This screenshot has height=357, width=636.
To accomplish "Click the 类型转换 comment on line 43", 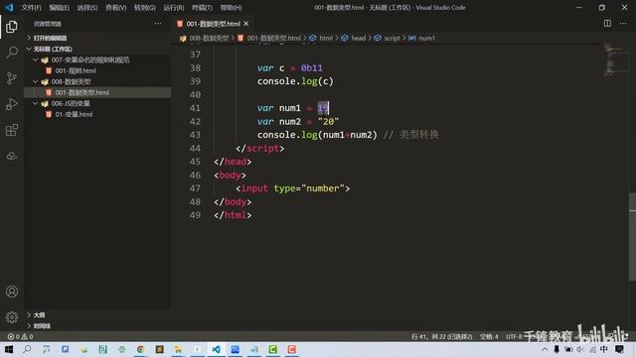I will pyautogui.click(x=419, y=135).
